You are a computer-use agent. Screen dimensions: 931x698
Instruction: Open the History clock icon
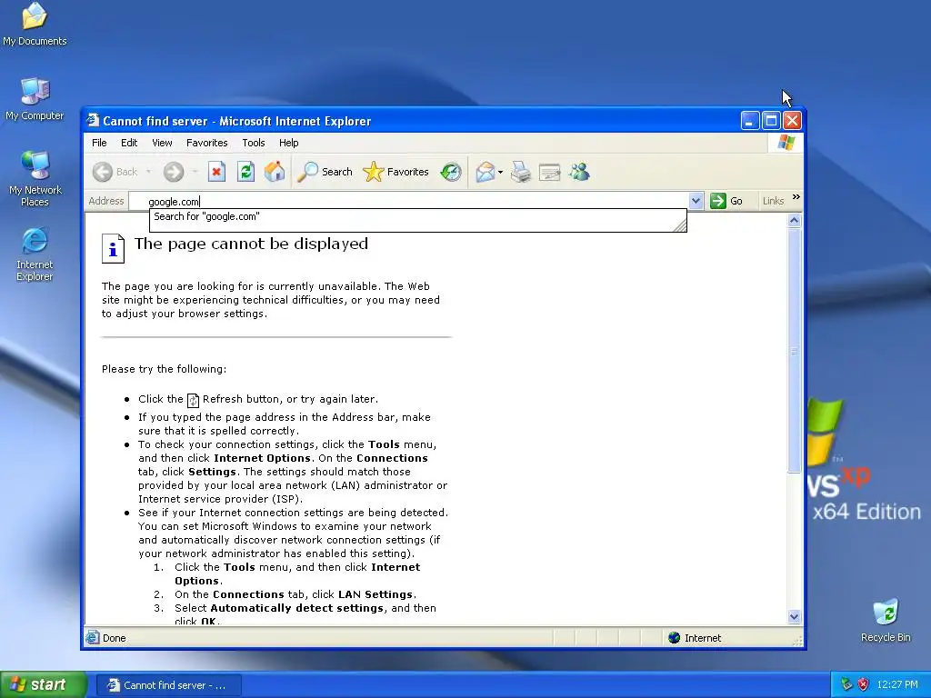451,172
